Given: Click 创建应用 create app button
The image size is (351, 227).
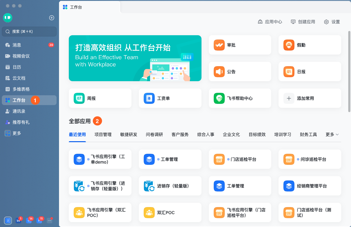Looking at the screenshot, I should [x=303, y=22].
